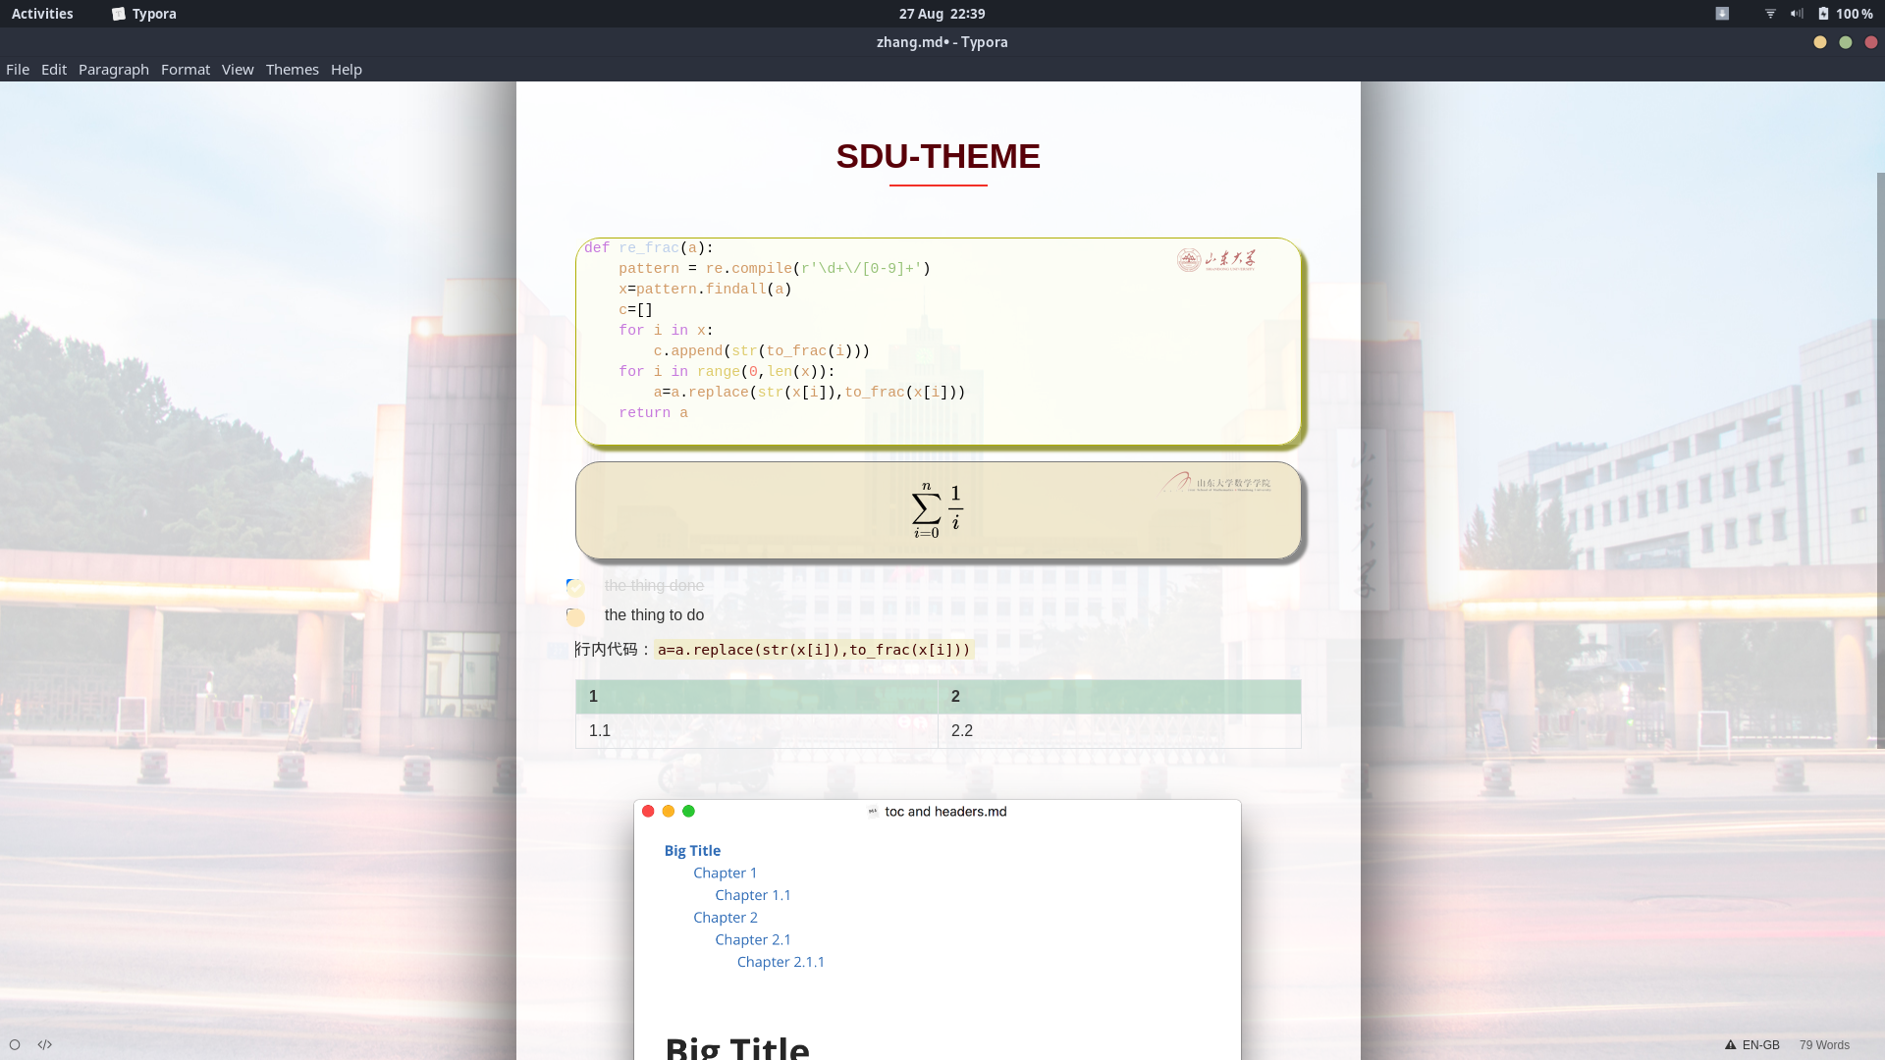Click the Typora app icon in top bar
Viewport: 1885px width, 1060px height.
pyautogui.click(x=119, y=14)
